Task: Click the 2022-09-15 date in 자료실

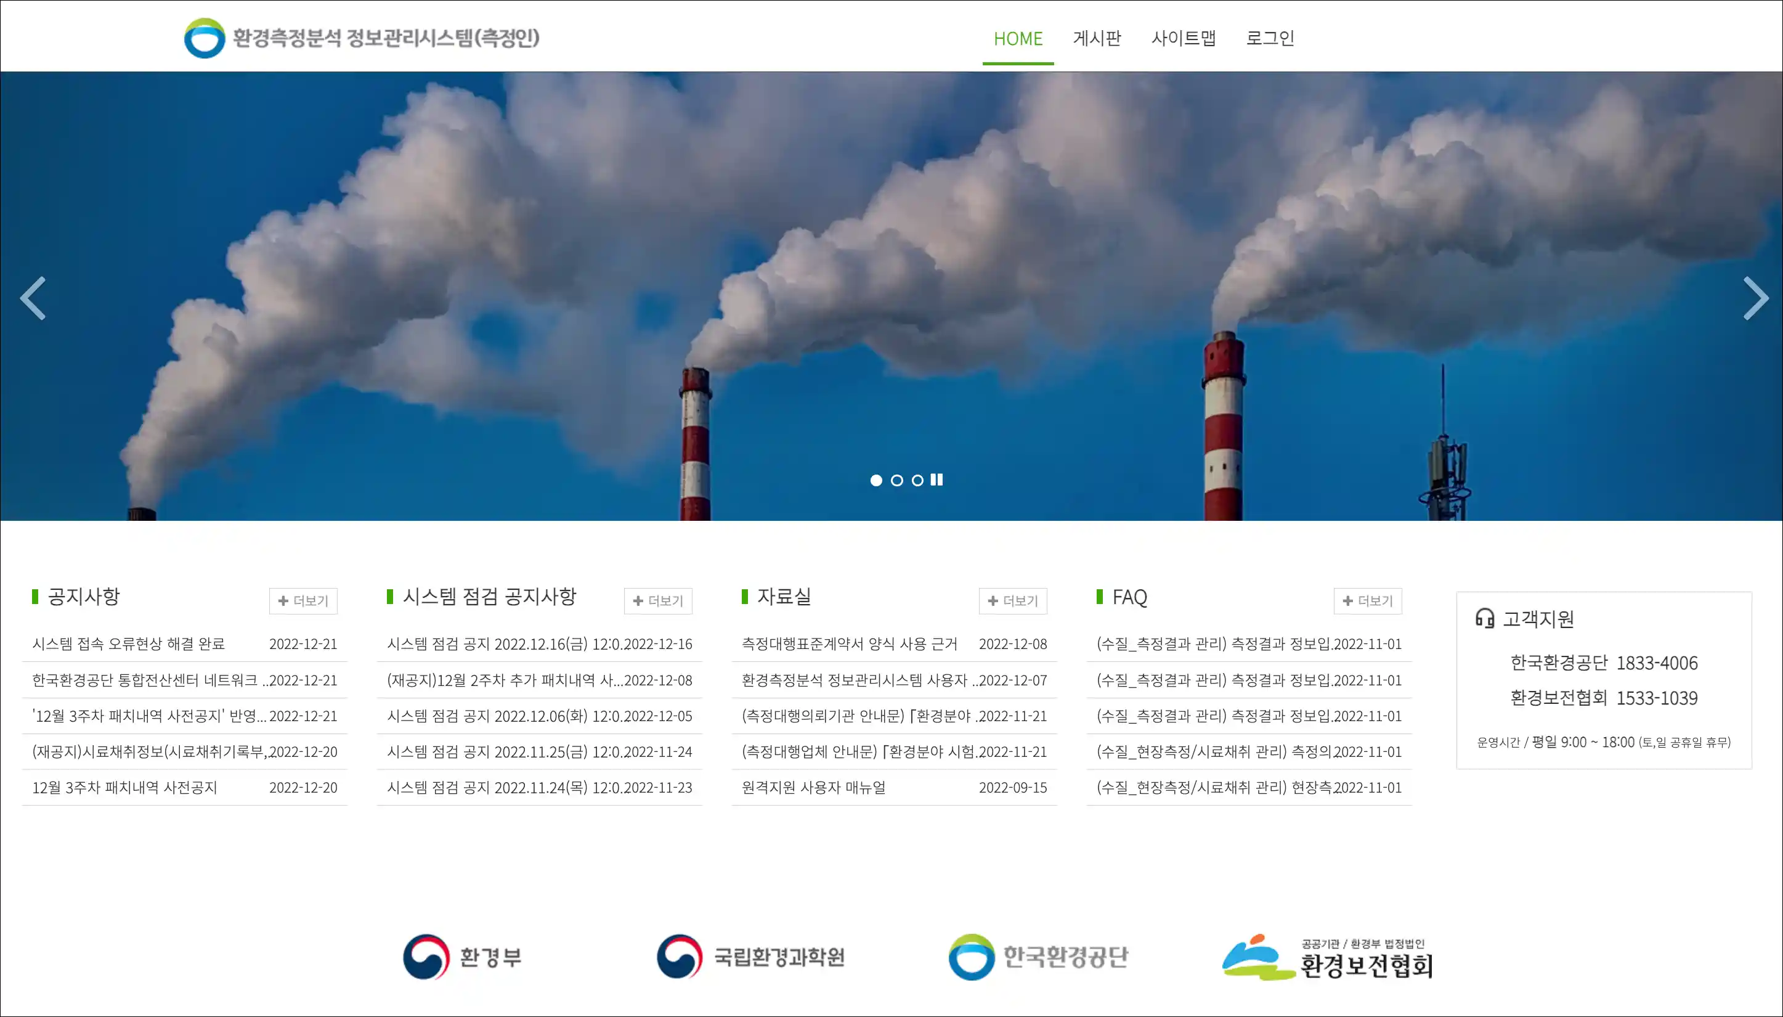Action: (x=1012, y=788)
